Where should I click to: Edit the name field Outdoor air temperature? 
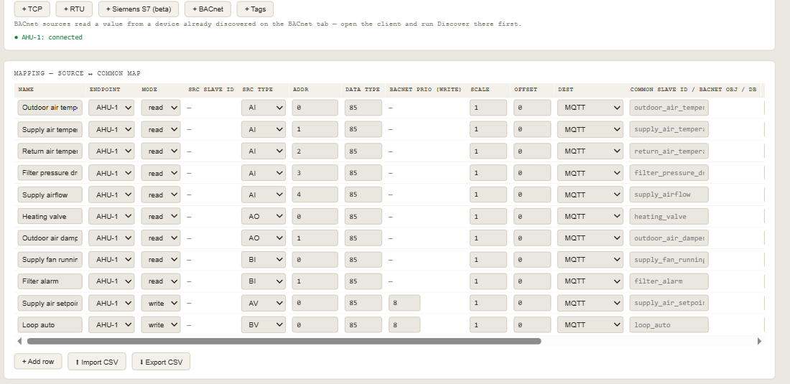click(x=50, y=108)
